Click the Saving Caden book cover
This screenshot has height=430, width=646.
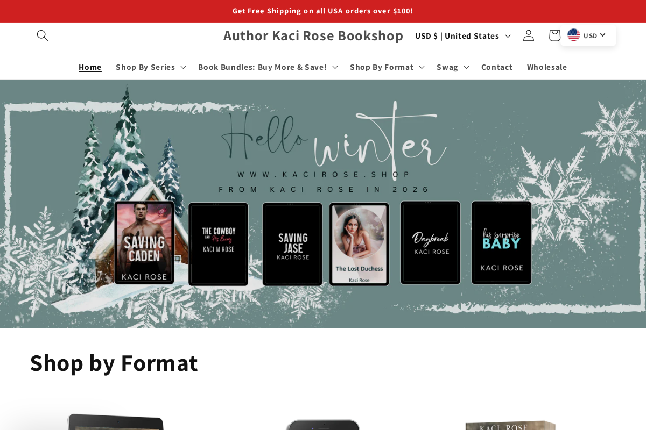pos(144,243)
